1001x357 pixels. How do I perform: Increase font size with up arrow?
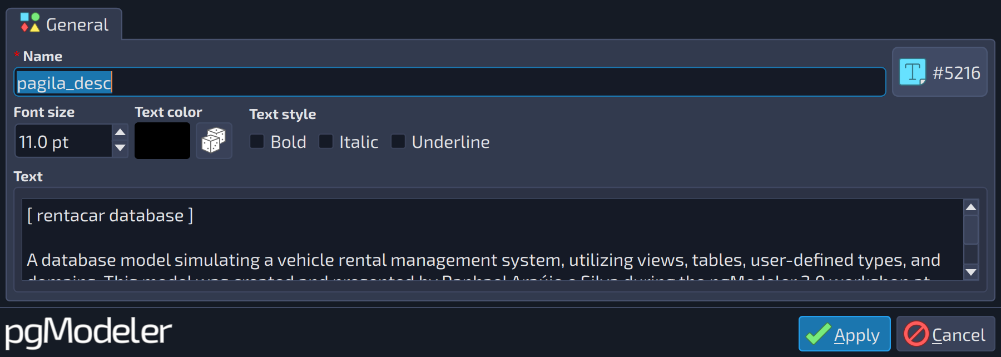pos(120,132)
